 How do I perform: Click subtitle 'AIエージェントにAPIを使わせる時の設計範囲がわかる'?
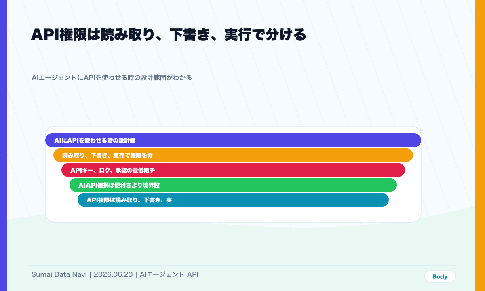coord(112,77)
